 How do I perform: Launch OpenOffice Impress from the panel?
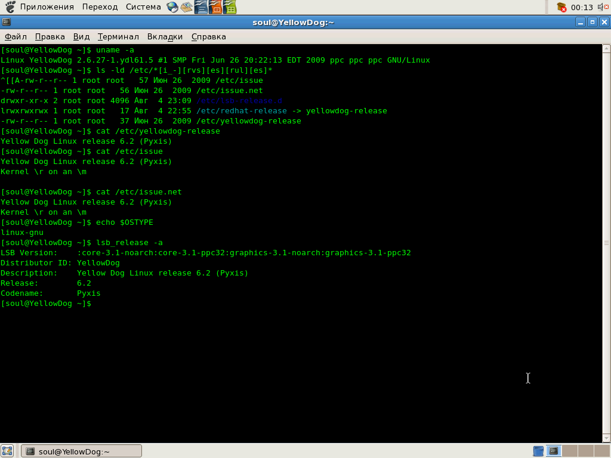point(215,7)
